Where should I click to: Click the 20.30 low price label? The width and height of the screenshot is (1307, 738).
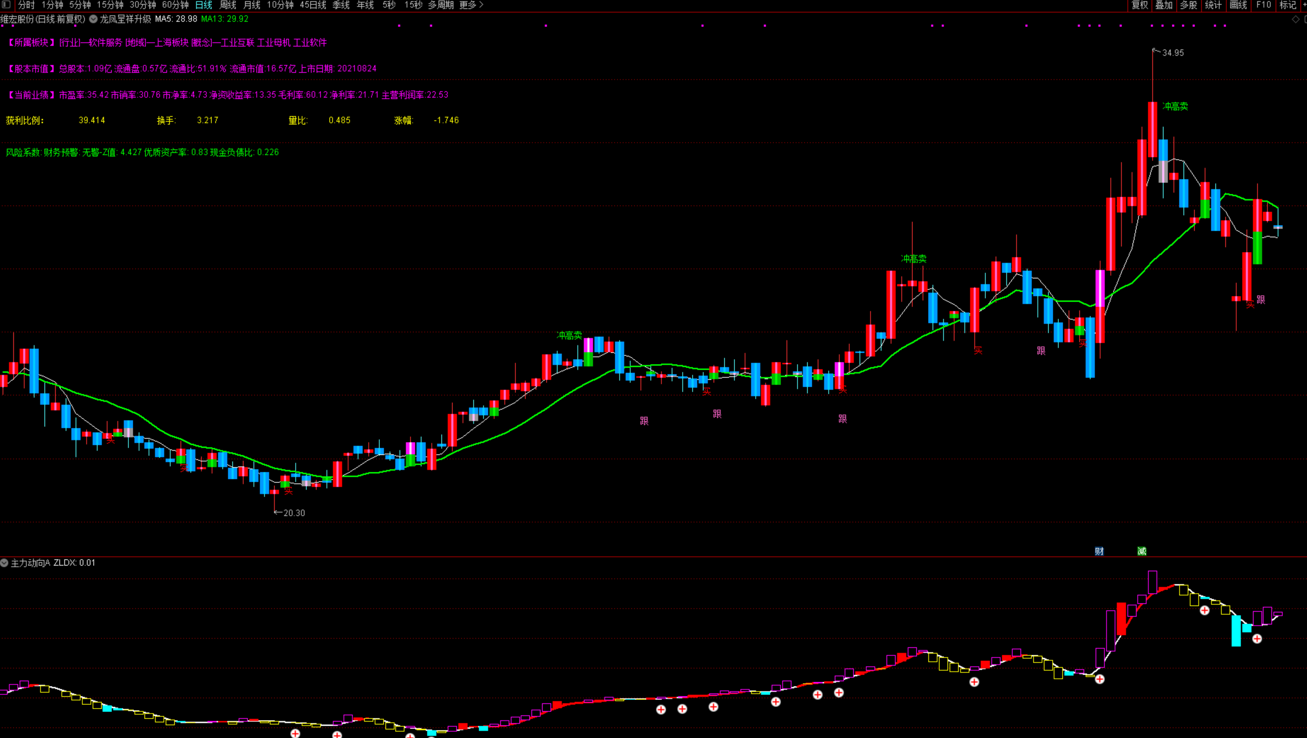pos(294,513)
